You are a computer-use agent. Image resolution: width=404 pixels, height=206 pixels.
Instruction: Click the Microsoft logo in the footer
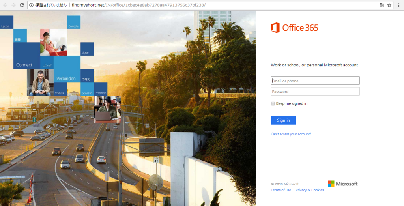pos(343,184)
